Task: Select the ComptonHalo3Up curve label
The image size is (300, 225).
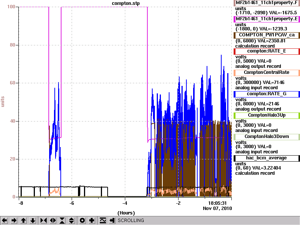Action: pos(267,115)
